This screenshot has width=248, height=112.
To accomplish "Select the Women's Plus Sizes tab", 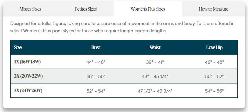I will pyautogui.click(x=148, y=9).
